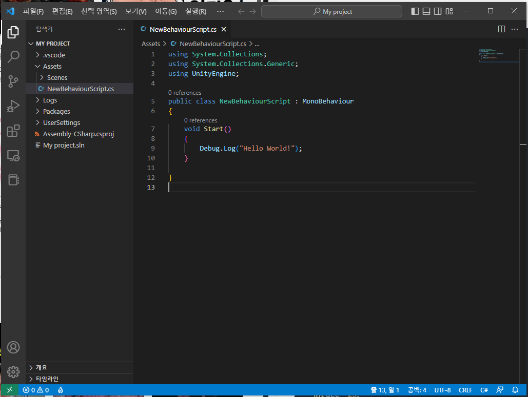Open the Extensions view

(13, 131)
